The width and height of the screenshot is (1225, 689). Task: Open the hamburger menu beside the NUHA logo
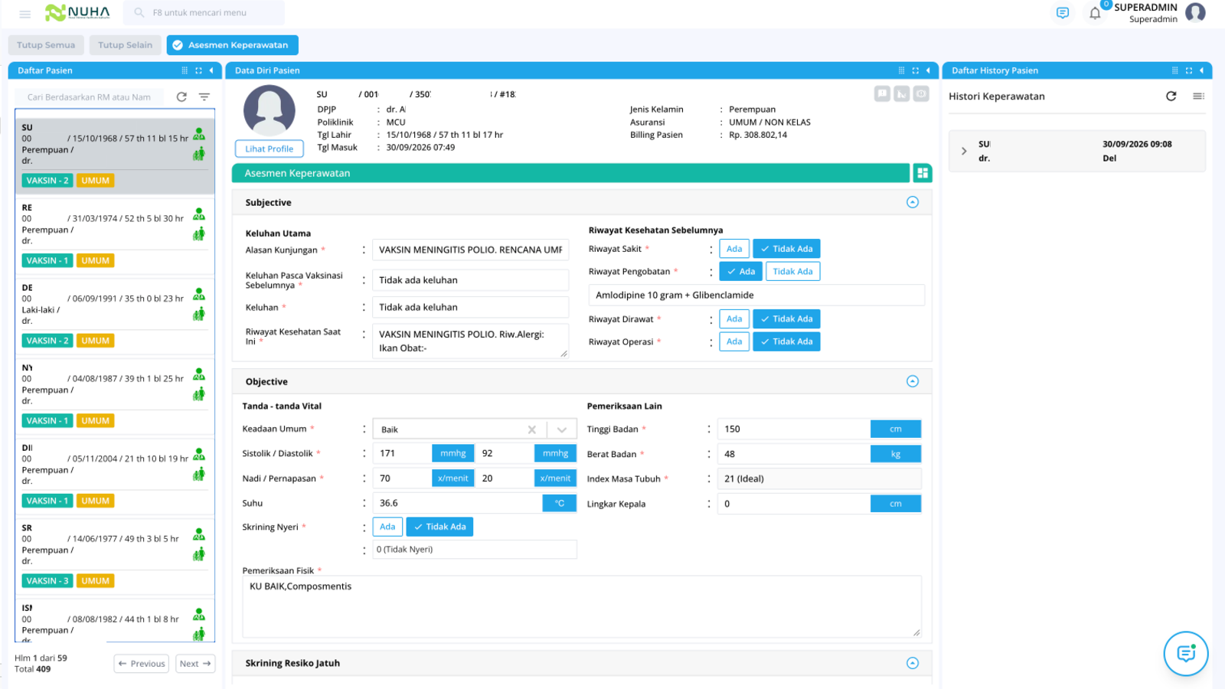click(x=24, y=14)
